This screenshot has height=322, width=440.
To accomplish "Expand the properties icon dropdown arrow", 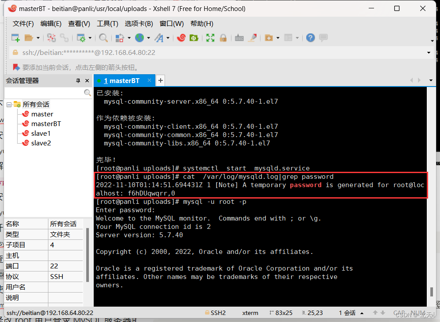I will (90, 38).
